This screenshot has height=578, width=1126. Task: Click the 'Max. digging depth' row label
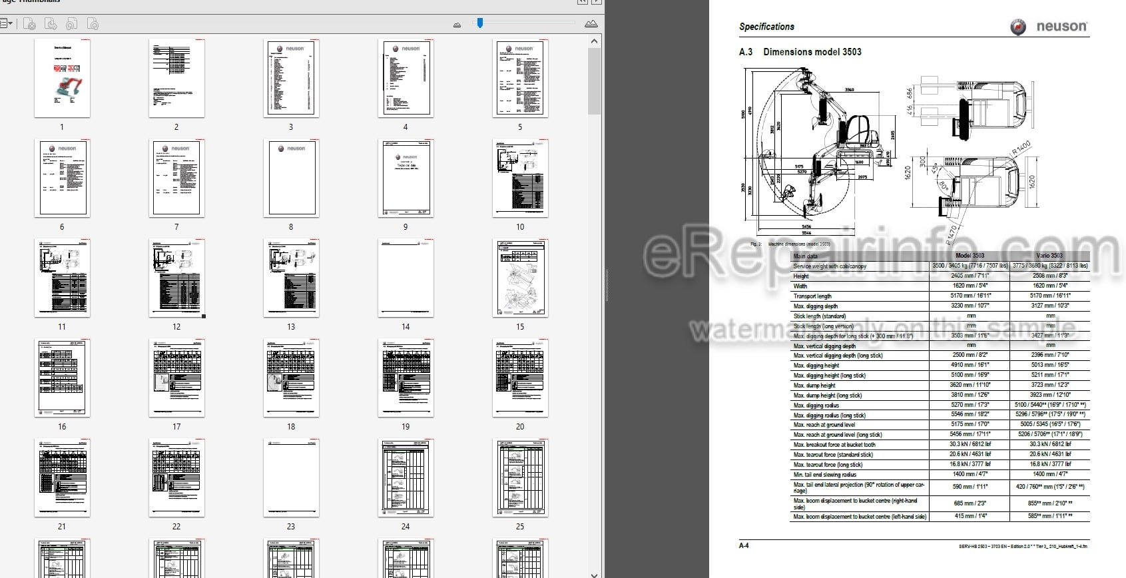pos(816,306)
